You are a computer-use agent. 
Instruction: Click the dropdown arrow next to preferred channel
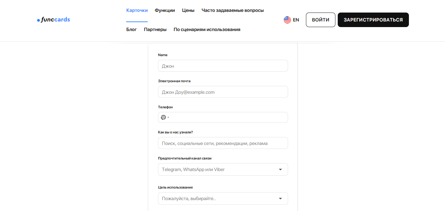[x=281, y=169]
